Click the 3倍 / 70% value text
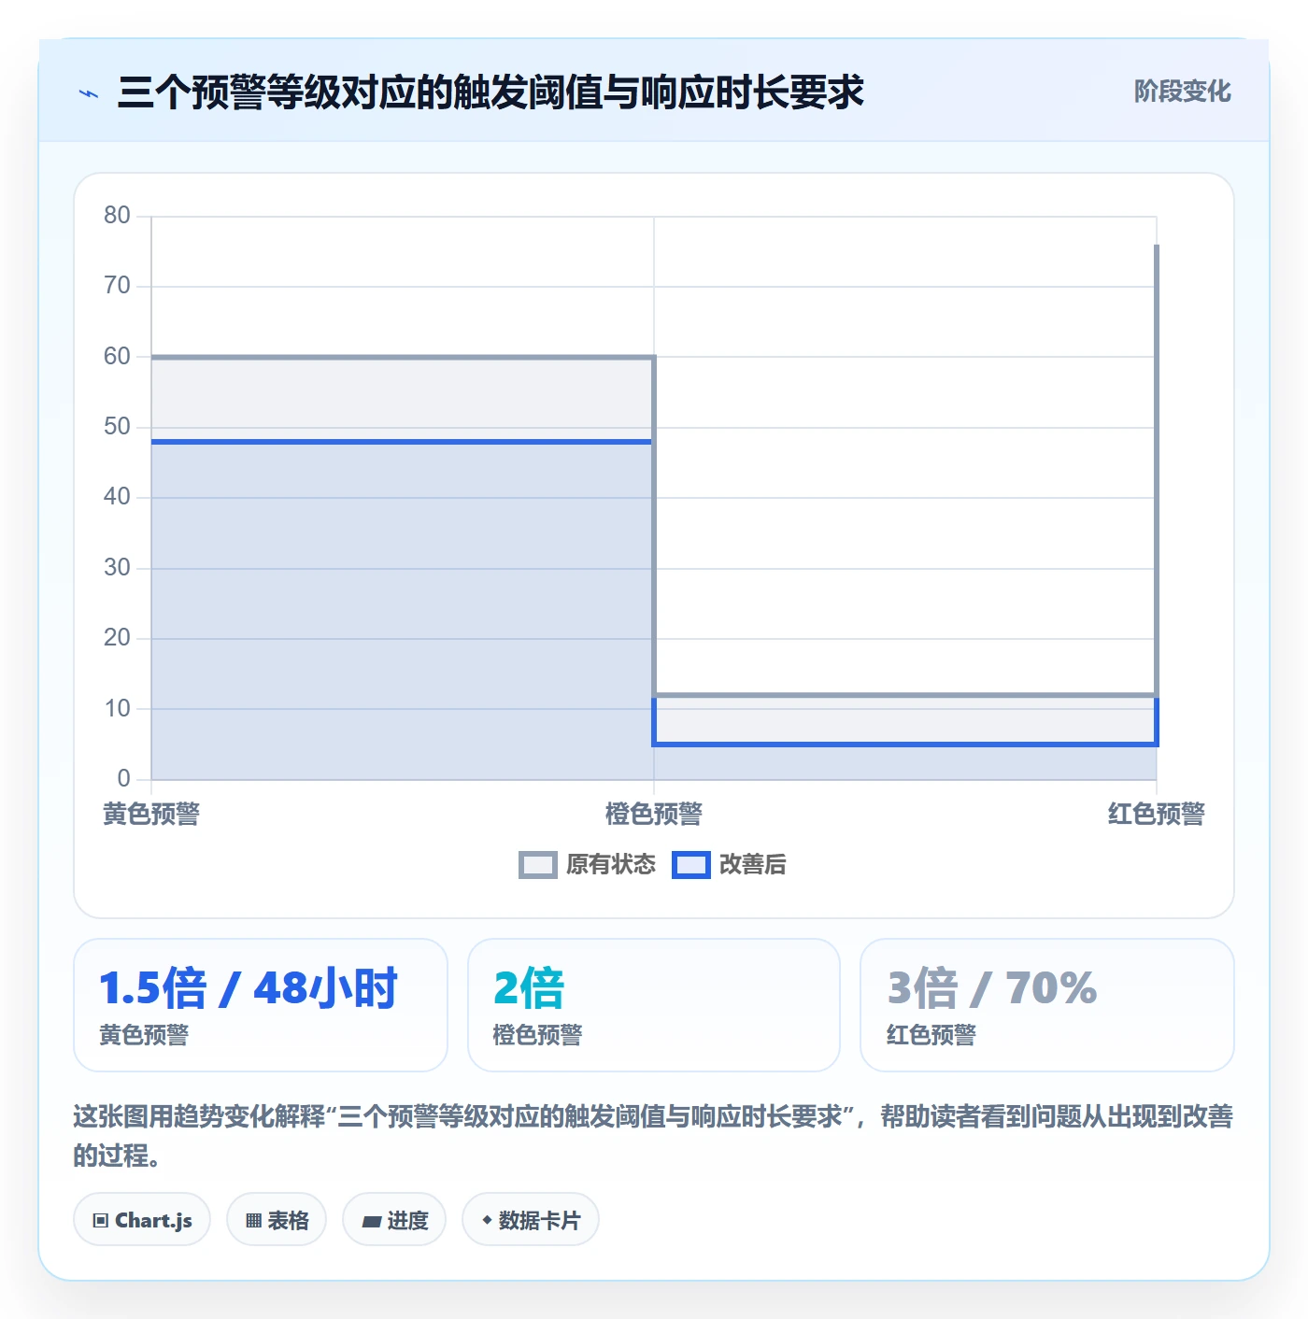1308x1319 pixels. pos(992,988)
